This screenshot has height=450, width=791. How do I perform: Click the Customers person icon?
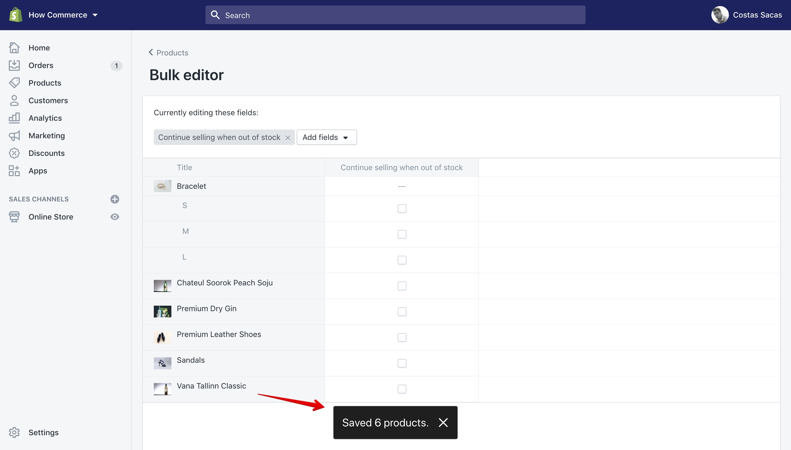coord(14,100)
